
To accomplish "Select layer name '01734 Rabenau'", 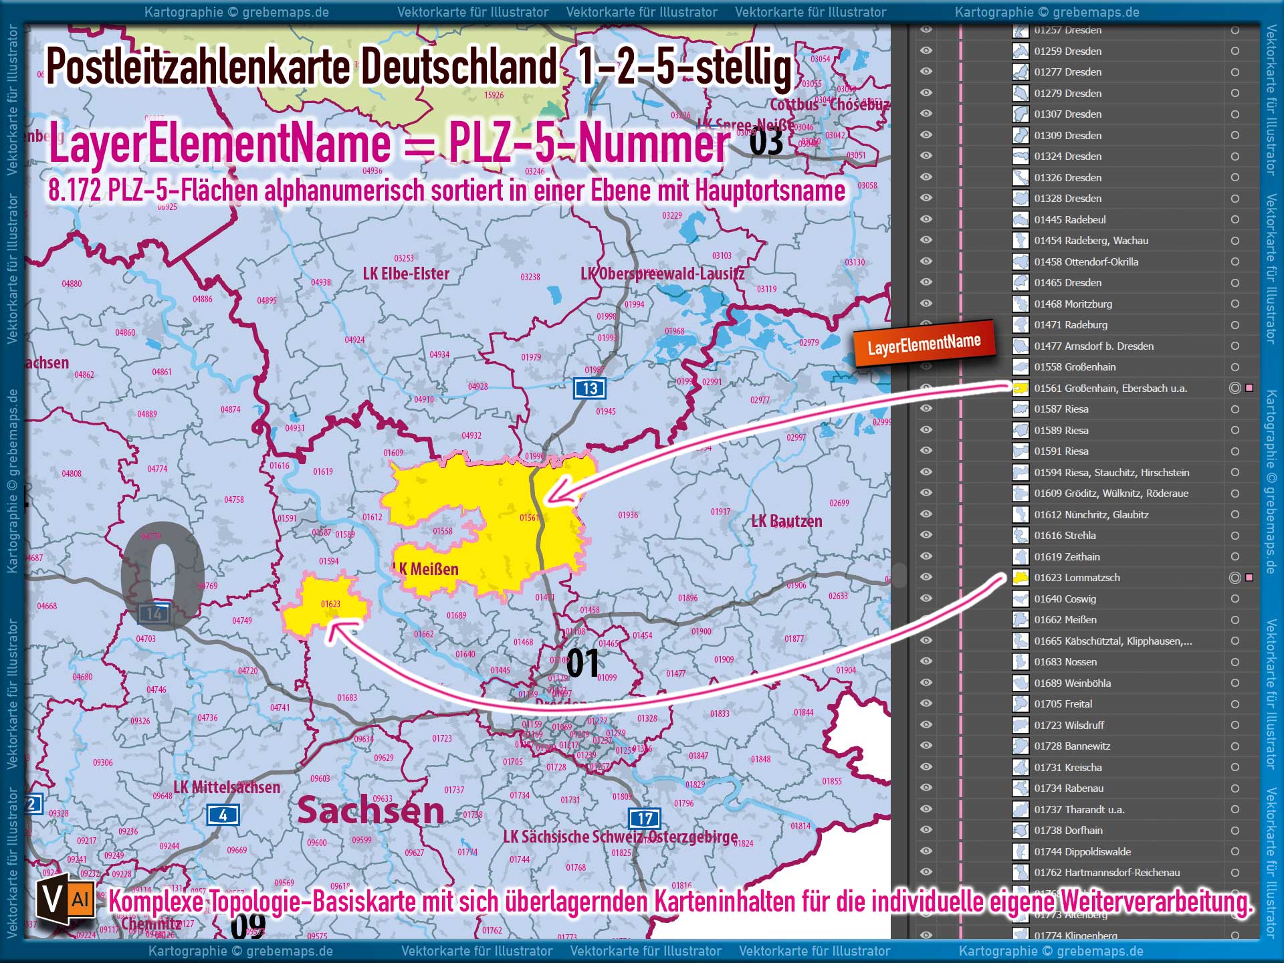I will point(1069,788).
